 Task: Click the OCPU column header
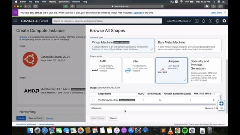141,94
